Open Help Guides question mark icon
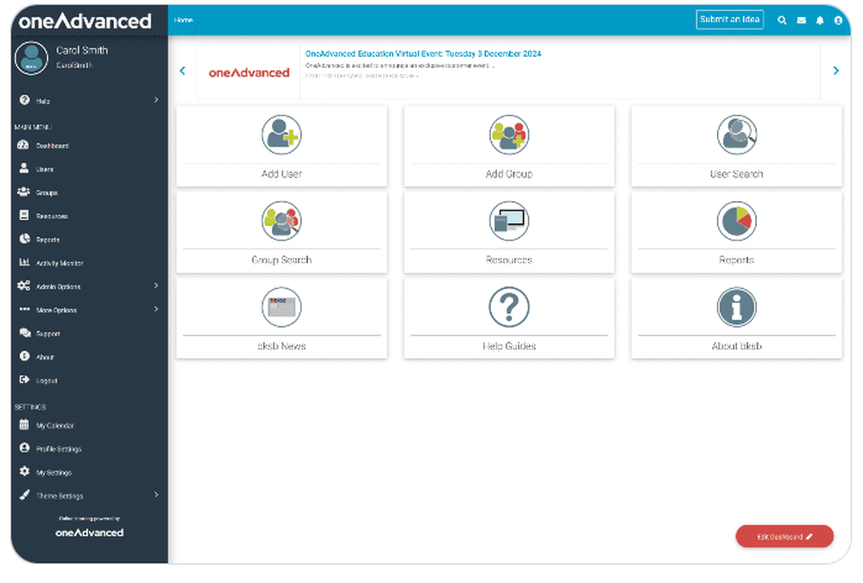Viewport: 863px width, 583px height. 508,307
